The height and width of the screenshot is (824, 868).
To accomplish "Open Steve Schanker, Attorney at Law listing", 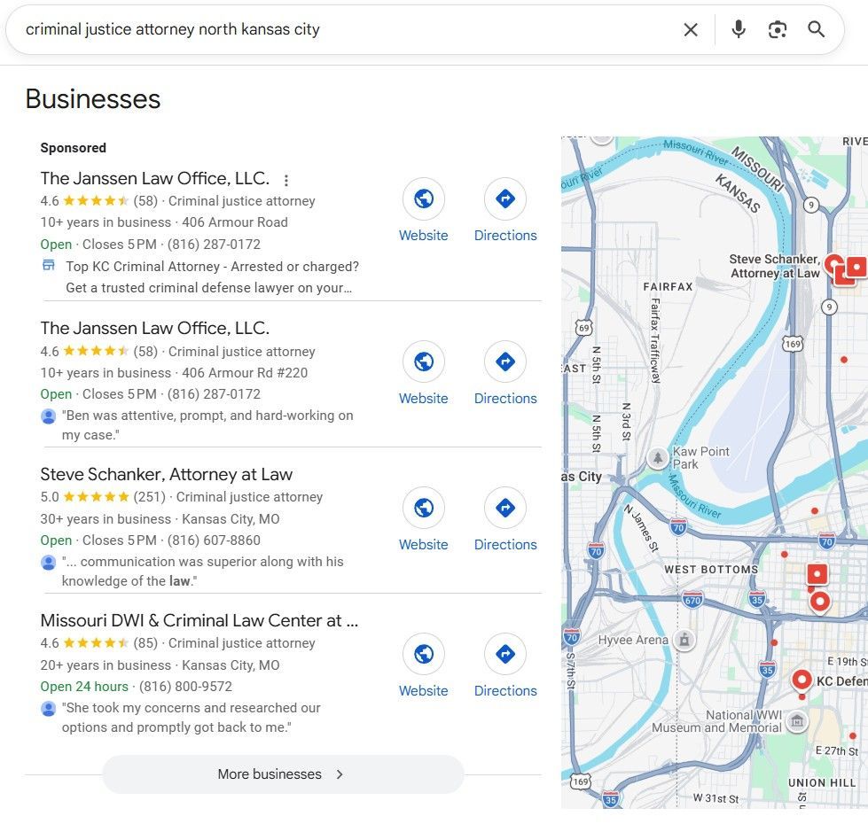I will tap(166, 475).
